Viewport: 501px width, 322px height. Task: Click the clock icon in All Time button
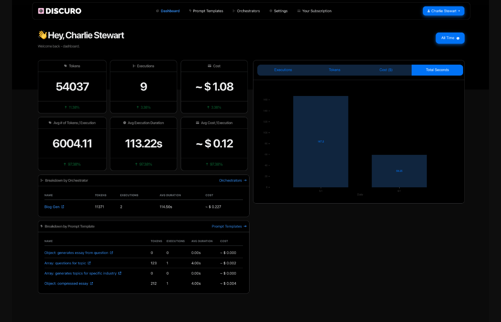click(x=458, y=38)
